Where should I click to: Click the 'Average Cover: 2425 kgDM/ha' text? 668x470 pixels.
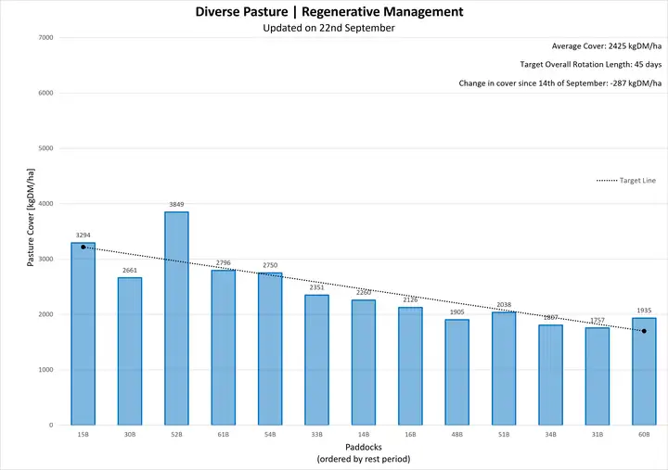pos(607,46)
